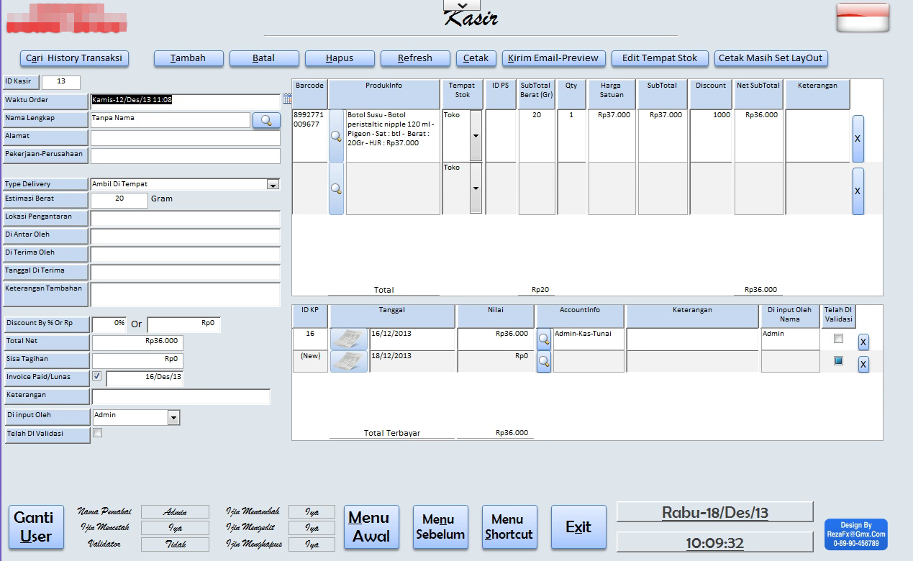Click the Alamat input field
The width and height of the screenshot is (913, 561).
pos(185,137)
